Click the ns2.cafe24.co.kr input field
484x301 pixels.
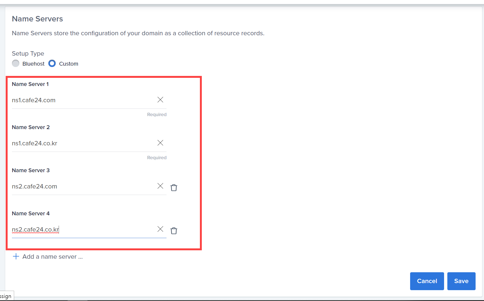tap(89, 229)
